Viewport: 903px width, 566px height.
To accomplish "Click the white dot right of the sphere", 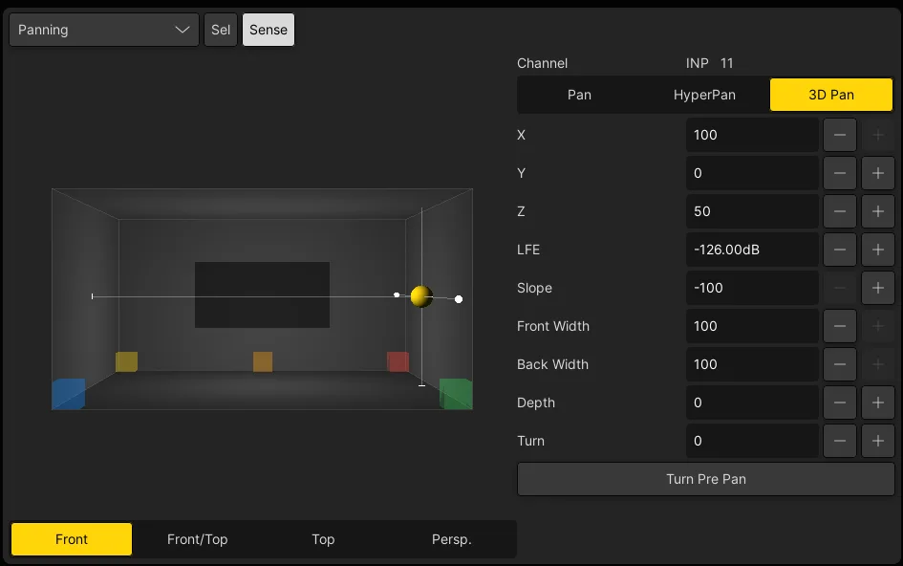I will (459, 299).
